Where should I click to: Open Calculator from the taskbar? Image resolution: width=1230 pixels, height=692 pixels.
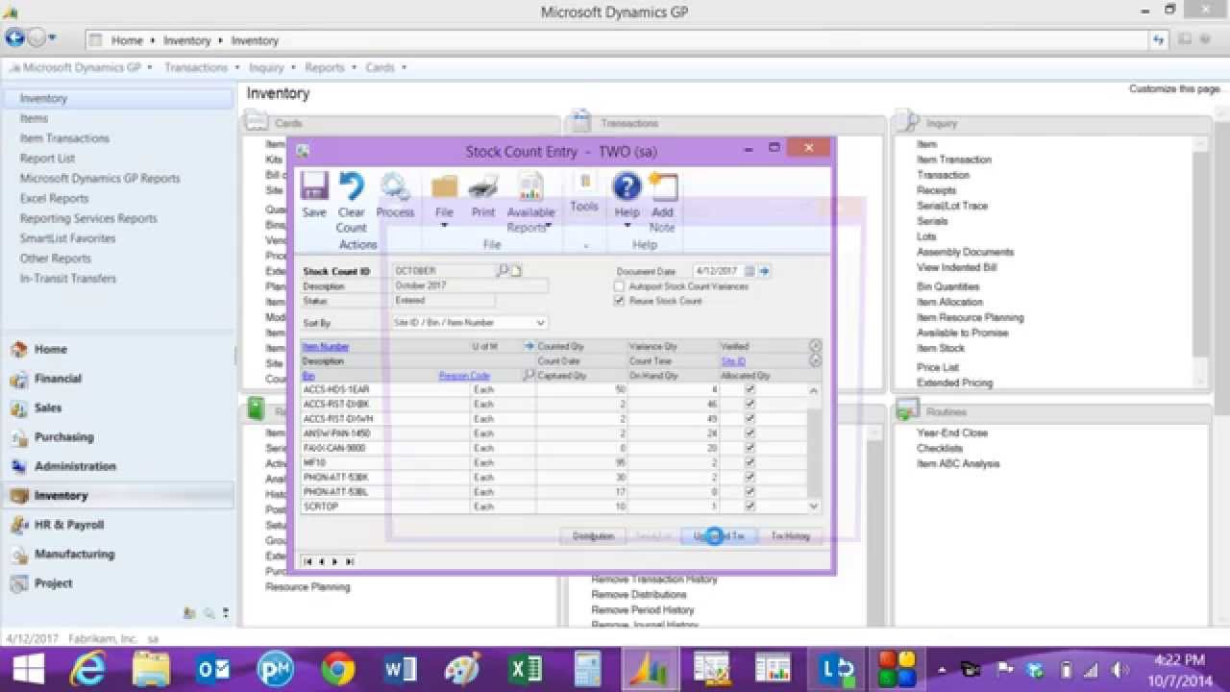tap(587, 669)
